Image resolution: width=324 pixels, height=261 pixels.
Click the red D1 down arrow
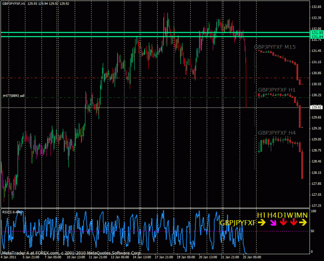click(x=283, y=222)
